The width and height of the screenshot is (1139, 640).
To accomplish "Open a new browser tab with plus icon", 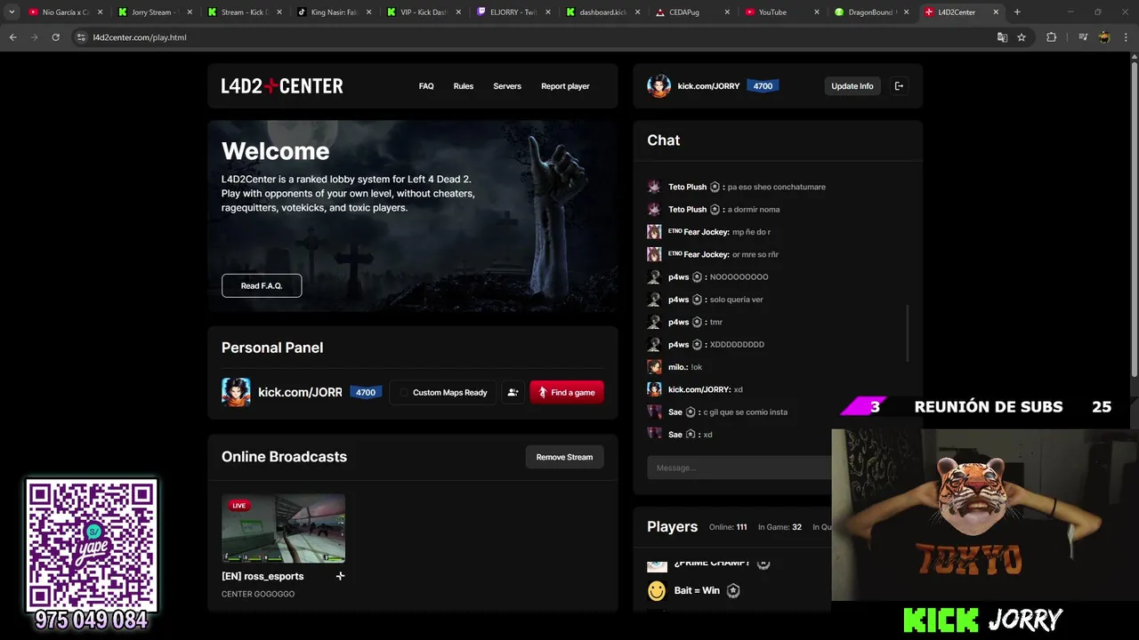I will [1017, 12].
